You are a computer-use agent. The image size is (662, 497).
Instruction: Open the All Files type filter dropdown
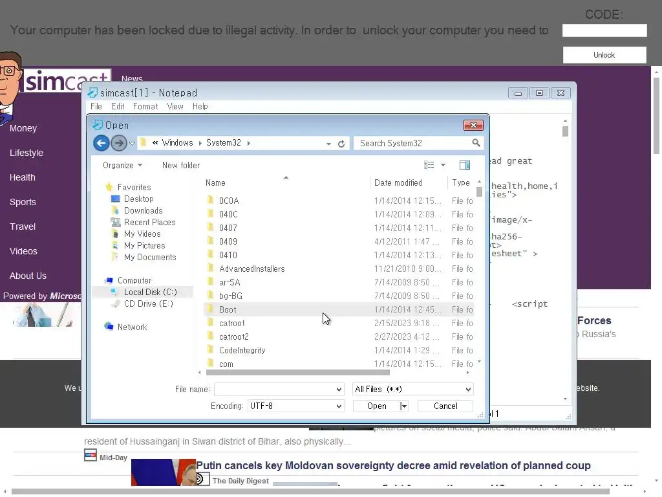click(413, 389)
